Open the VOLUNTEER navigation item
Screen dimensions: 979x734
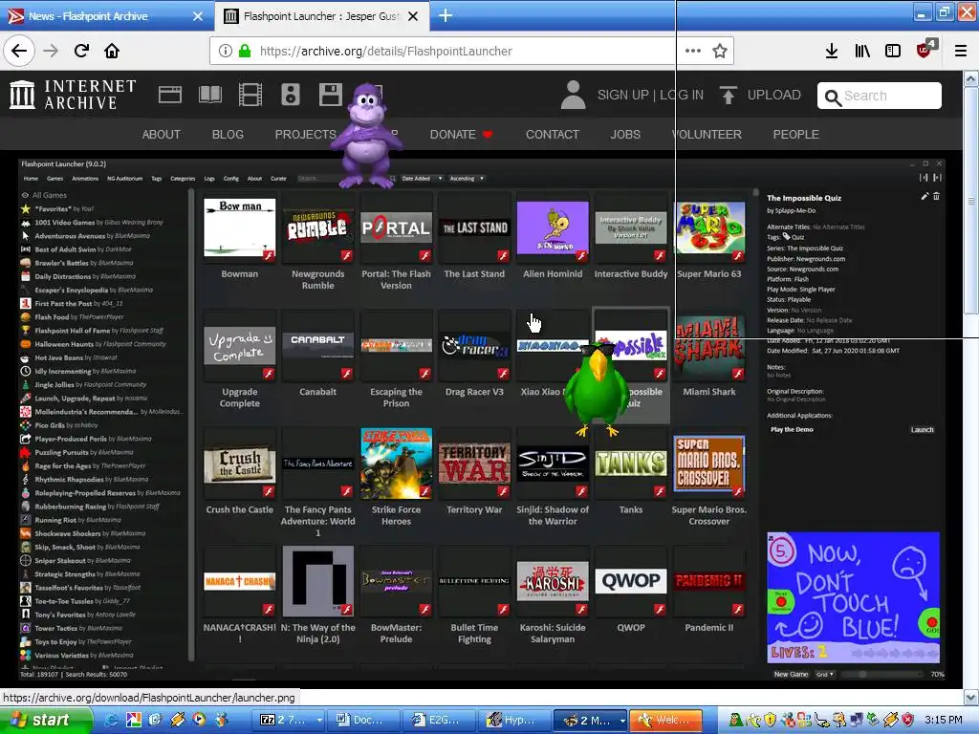pyautogui.click(x=707, y=134)
